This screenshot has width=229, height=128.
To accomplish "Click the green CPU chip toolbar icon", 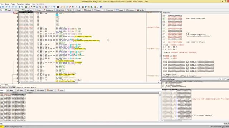I will pyautogui.click(x=26, y=7).
